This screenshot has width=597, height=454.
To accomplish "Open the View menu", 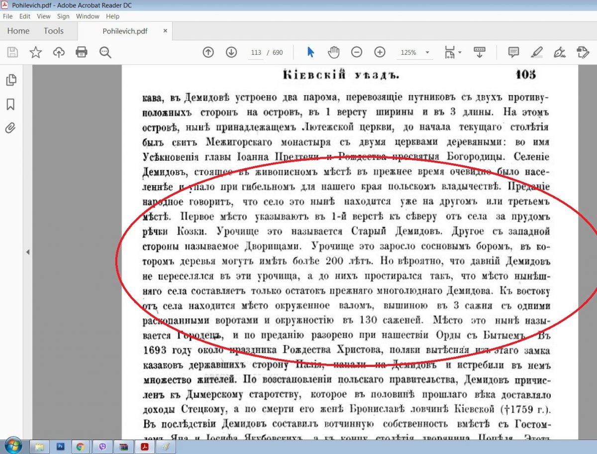I will 44,16.
